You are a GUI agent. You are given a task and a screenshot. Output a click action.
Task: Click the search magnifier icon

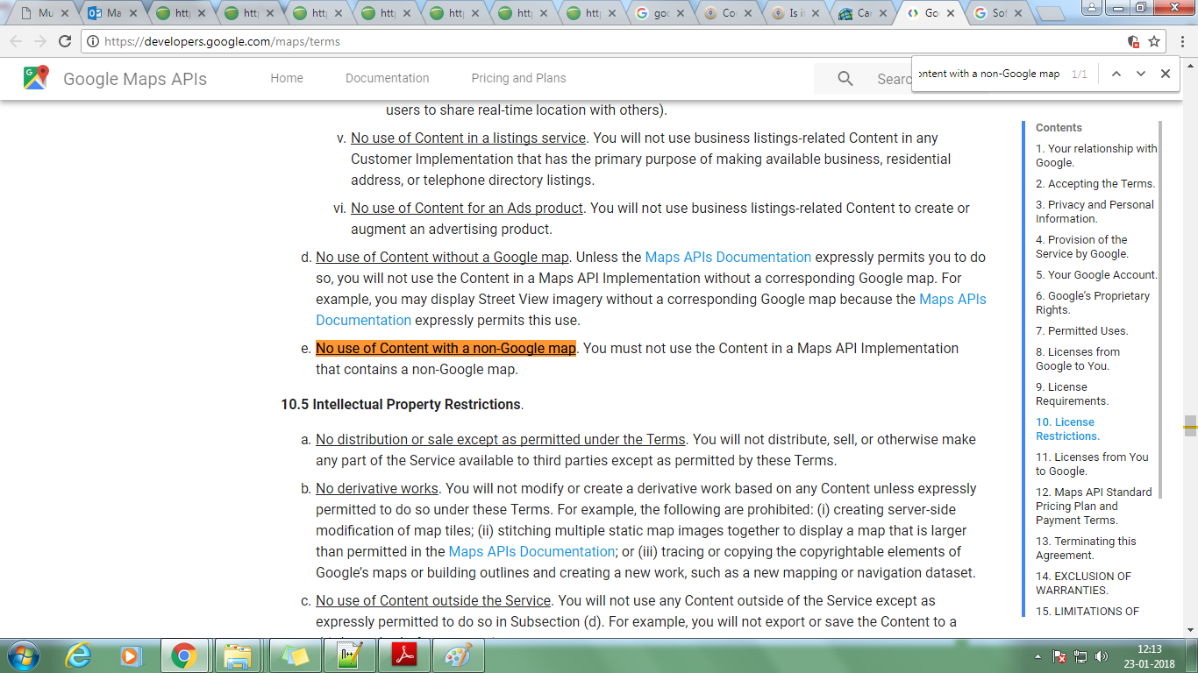coord(845,79)
